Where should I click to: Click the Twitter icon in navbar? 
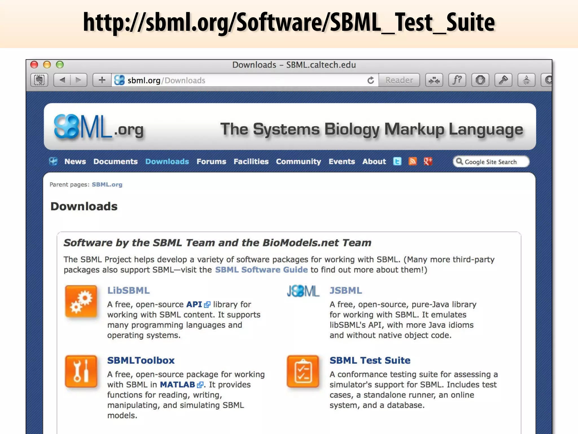coord(397,161)
